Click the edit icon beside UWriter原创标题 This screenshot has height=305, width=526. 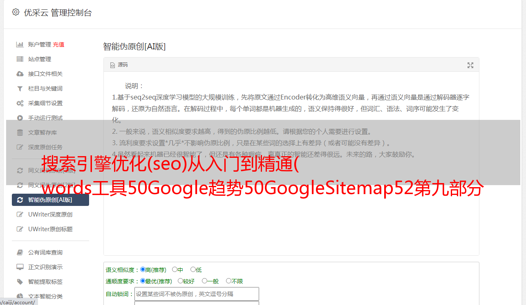pos(20,229)
